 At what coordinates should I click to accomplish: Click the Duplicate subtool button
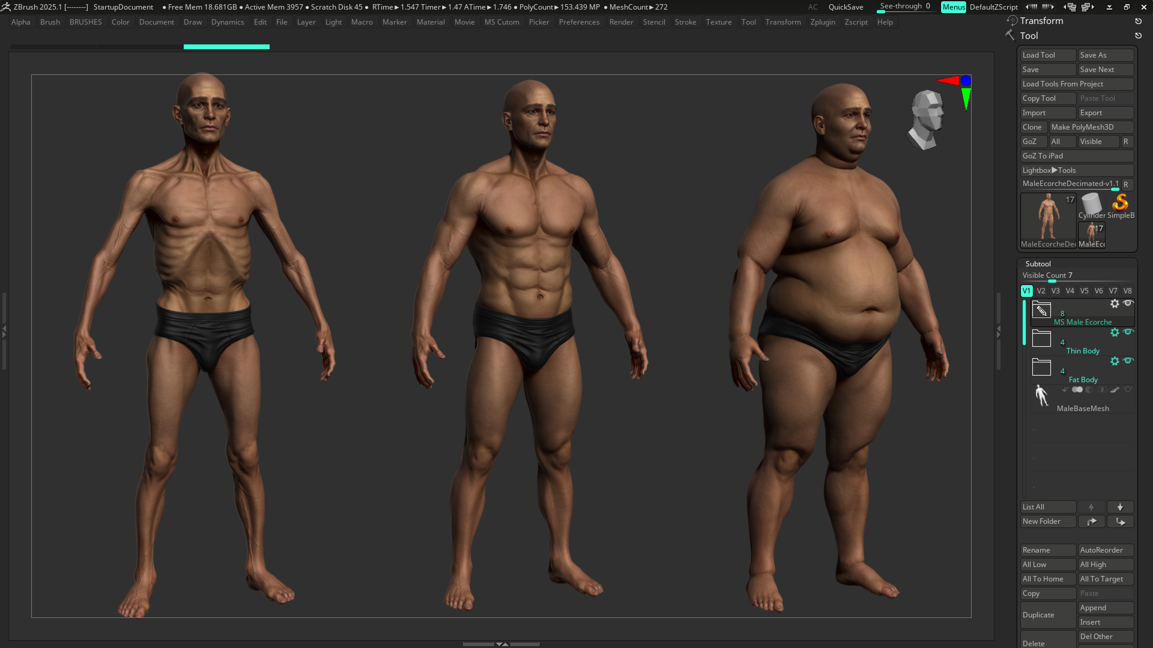tap(1048, 615)
